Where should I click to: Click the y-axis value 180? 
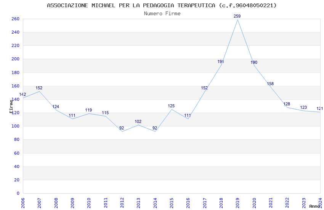[x=15, y=73]
